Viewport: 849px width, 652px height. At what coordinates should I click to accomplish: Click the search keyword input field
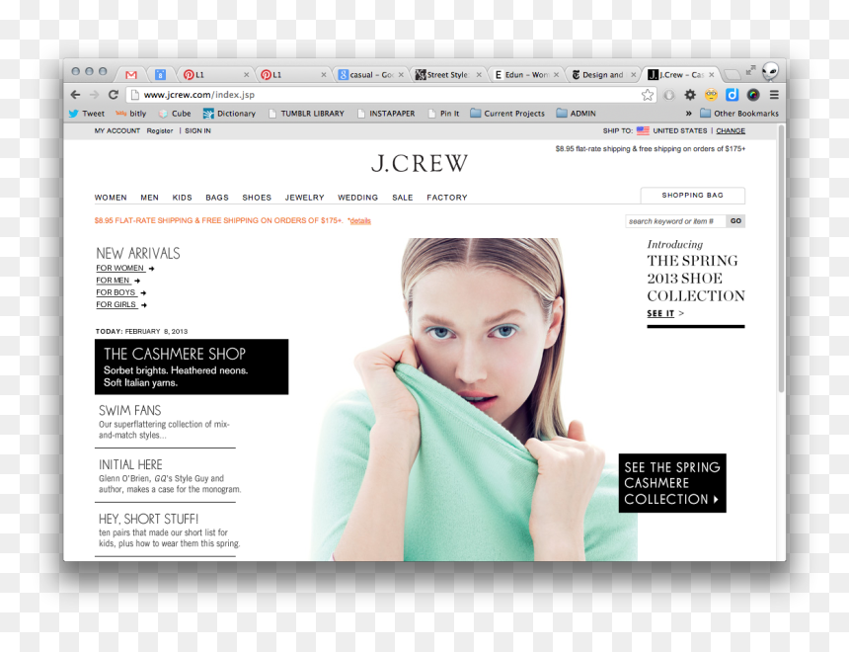pyautogui.click(x=675, y=221)
